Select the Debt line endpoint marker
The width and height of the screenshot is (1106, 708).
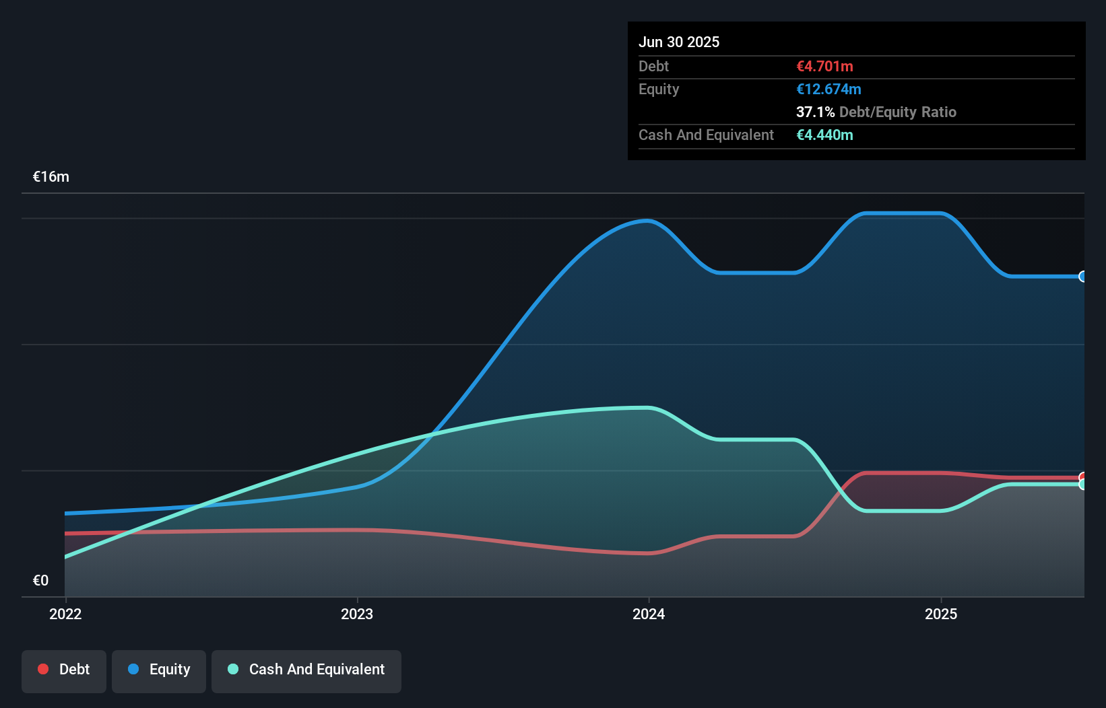click(1082, 475)
